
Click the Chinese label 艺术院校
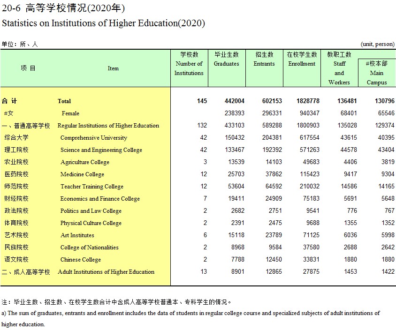[16, 235]
